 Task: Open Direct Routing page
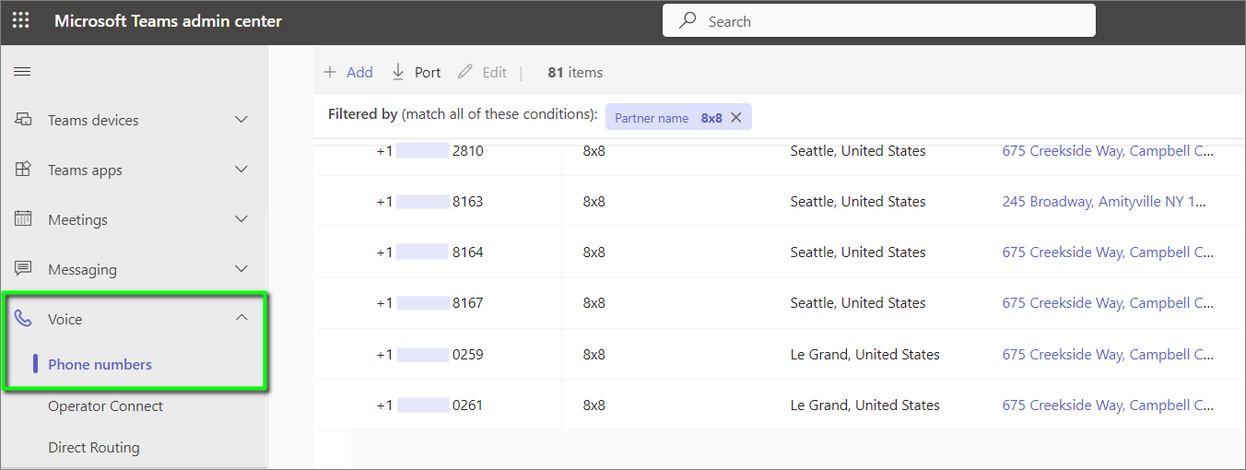pyautogui.click(x=94, y=448)
